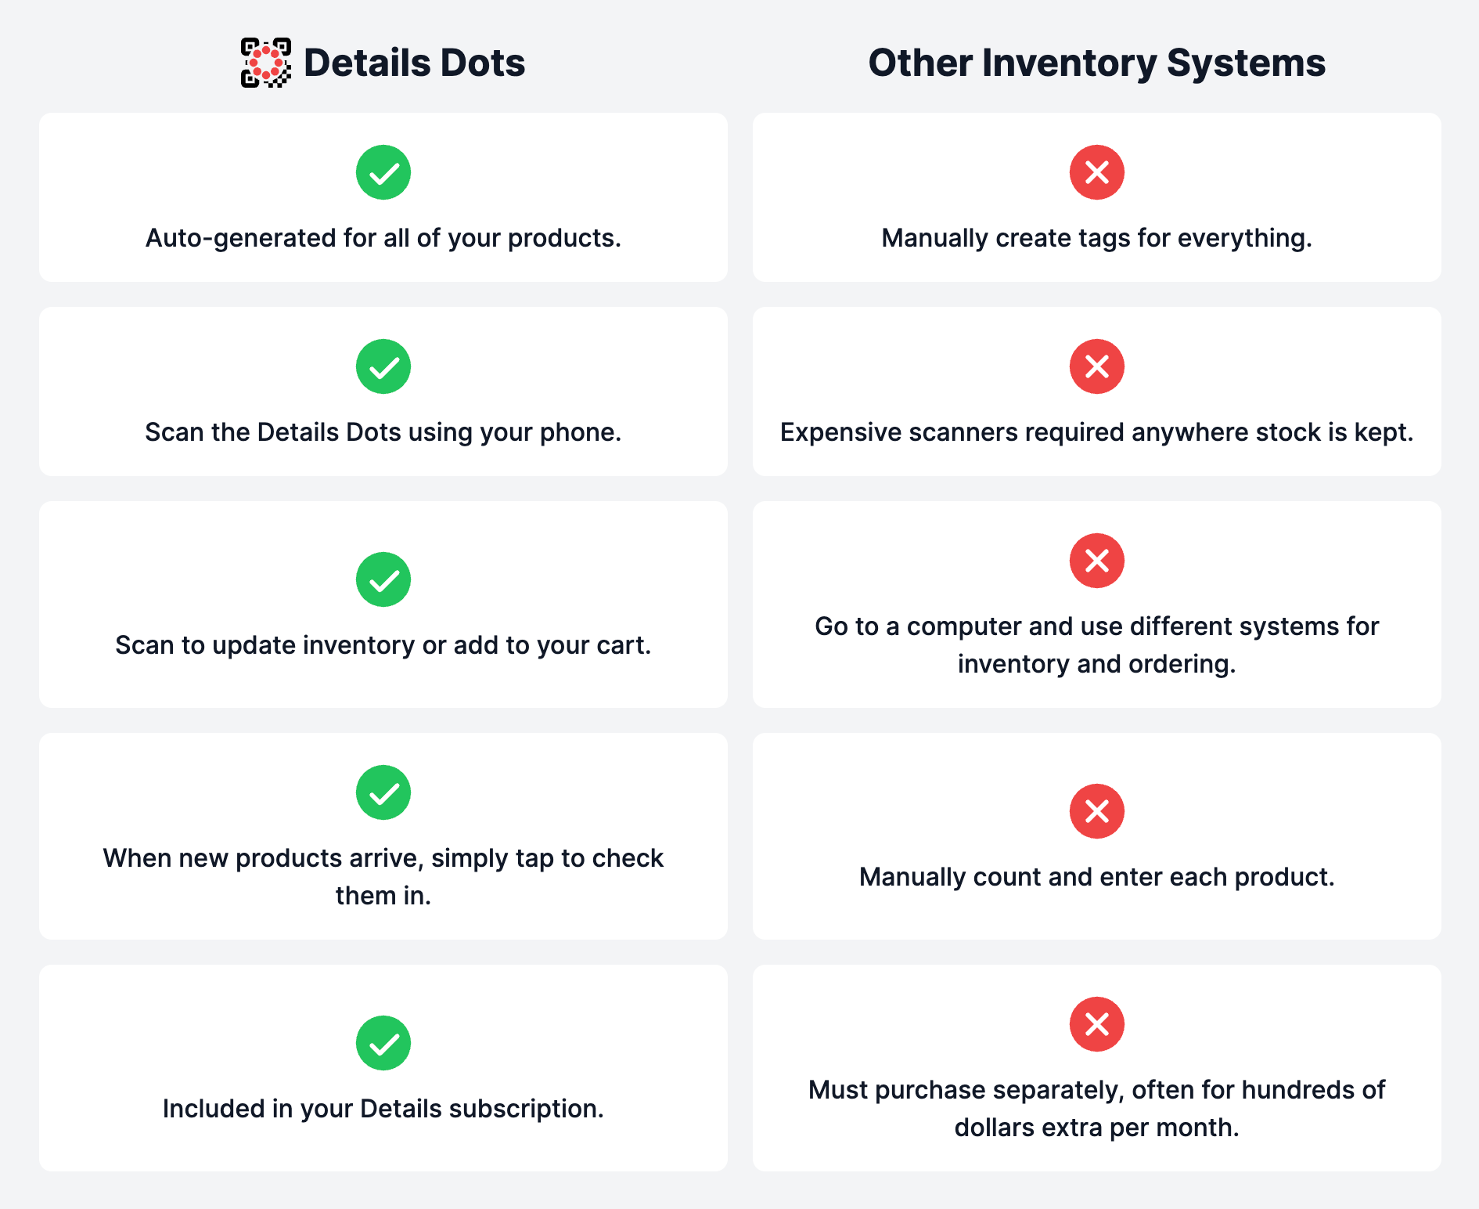The width and height of the screenshot is (1479, 1209).
Task: Click Scan to update inventory or add text
Action: click(383, 645)
